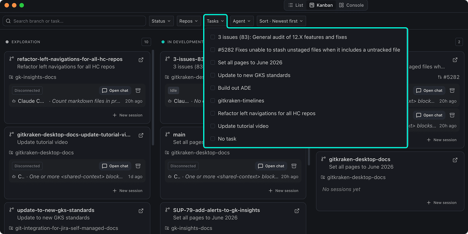Check the 'No task' filter option
Viewport: 468px width, 234px height.
tap(213, 139)
